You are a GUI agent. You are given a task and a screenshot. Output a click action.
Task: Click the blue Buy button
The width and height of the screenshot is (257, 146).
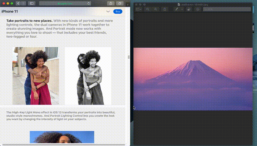(118, 11)
